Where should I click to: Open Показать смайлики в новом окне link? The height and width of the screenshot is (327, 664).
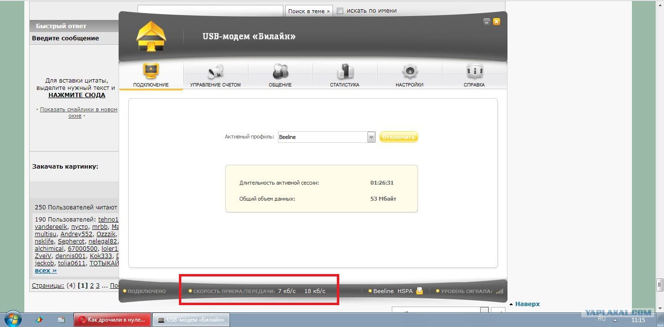tap(78, 113)
